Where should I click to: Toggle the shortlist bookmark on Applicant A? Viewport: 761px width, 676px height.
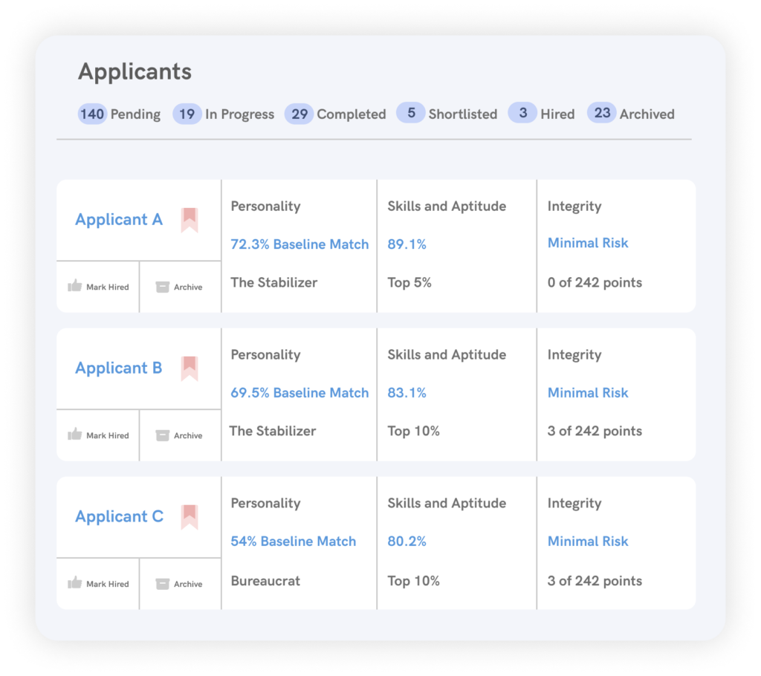coord(190,218)
